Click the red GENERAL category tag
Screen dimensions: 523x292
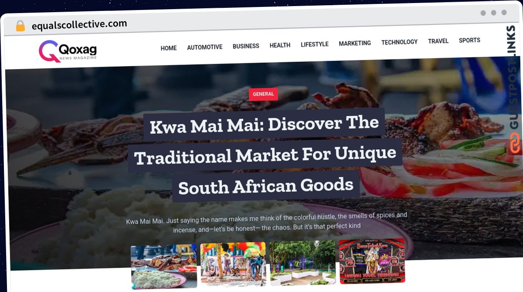click(x=263, y=94)
